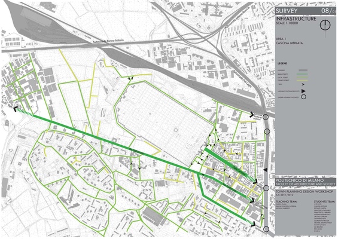Click the POLITECNICO DI MILANO banner
338x239 pixels.
click(x=300, y=180)
